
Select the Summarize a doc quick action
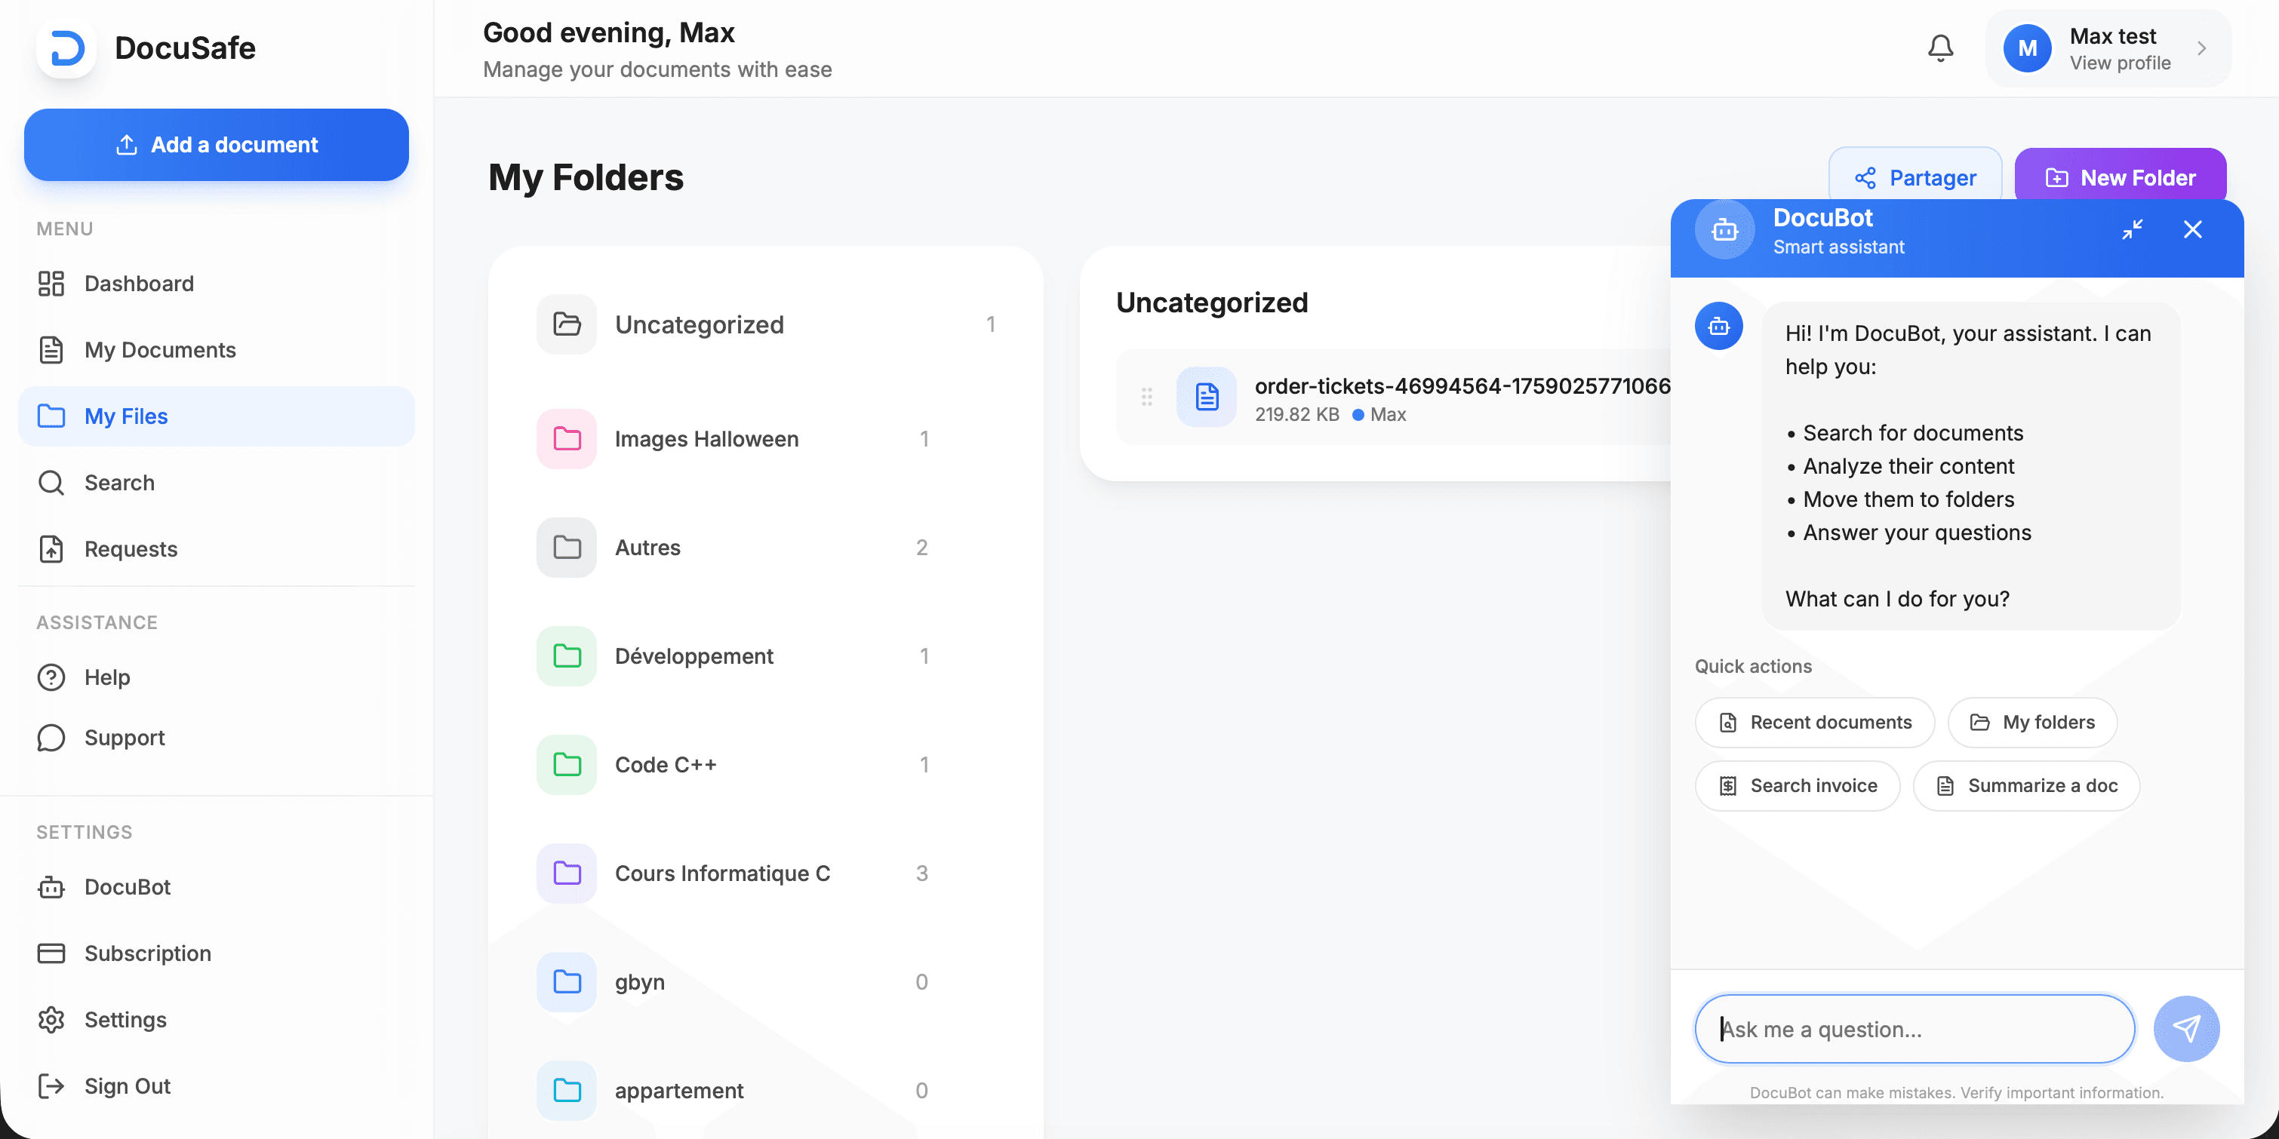tap(2025, 785)
